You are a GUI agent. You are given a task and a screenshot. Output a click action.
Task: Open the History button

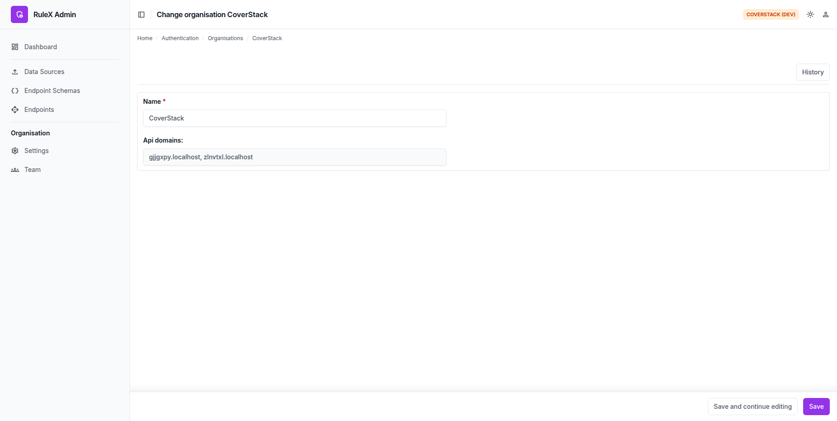(x=813, y=72)
